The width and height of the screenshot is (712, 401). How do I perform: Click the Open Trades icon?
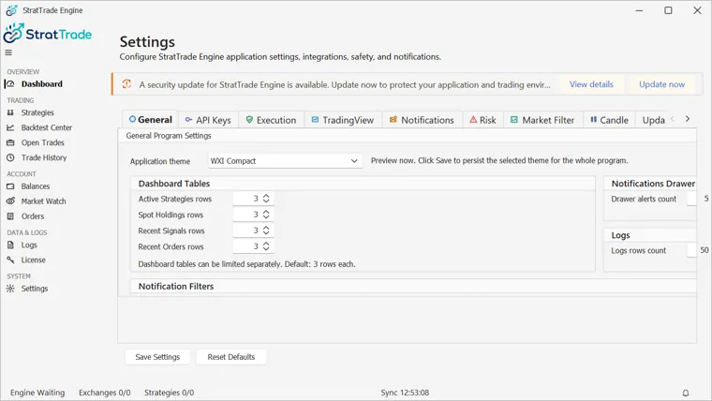(x=10, y=142)
